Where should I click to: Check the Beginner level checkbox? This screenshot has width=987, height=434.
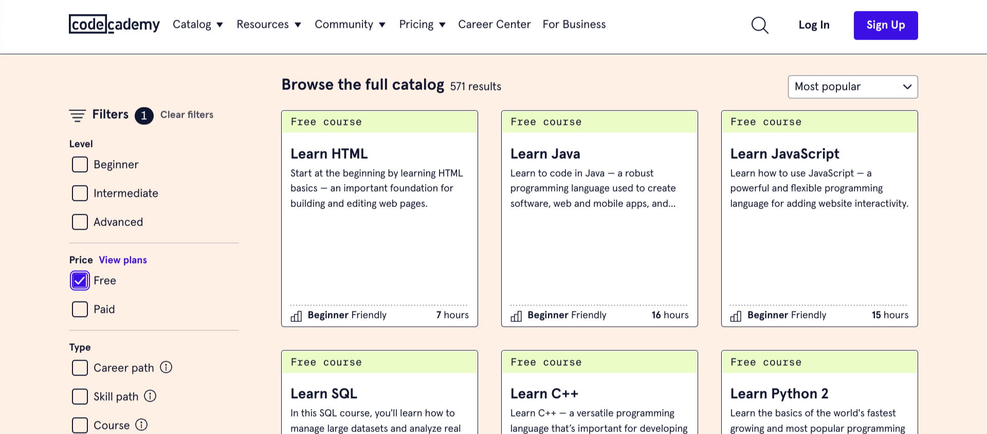click(80, 164)
